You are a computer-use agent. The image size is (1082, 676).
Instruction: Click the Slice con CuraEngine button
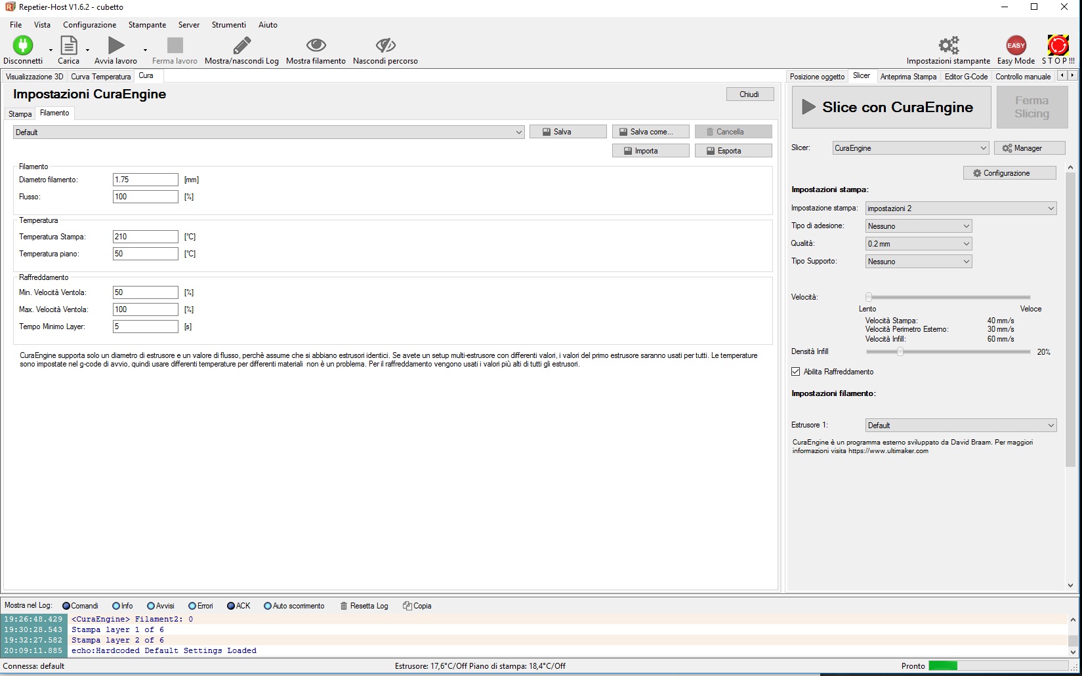890,108
